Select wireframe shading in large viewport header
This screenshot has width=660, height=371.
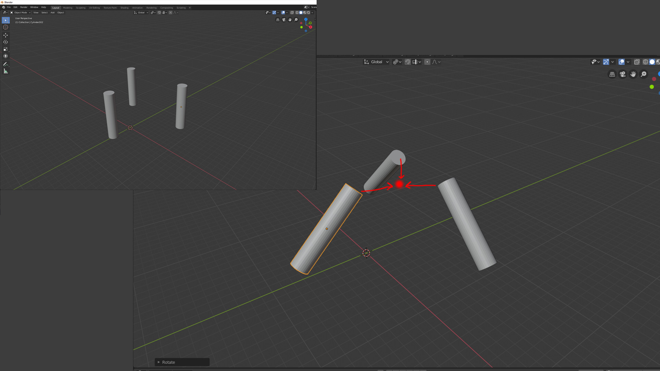[646, 62]
